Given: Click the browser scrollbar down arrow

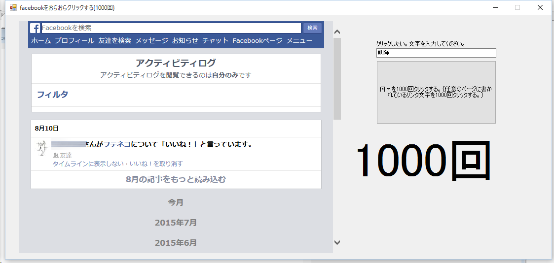Looking at the screenshot, I should coord(337,242).
